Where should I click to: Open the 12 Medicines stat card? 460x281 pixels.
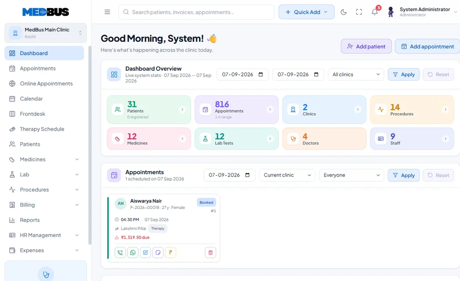(149, 139)
